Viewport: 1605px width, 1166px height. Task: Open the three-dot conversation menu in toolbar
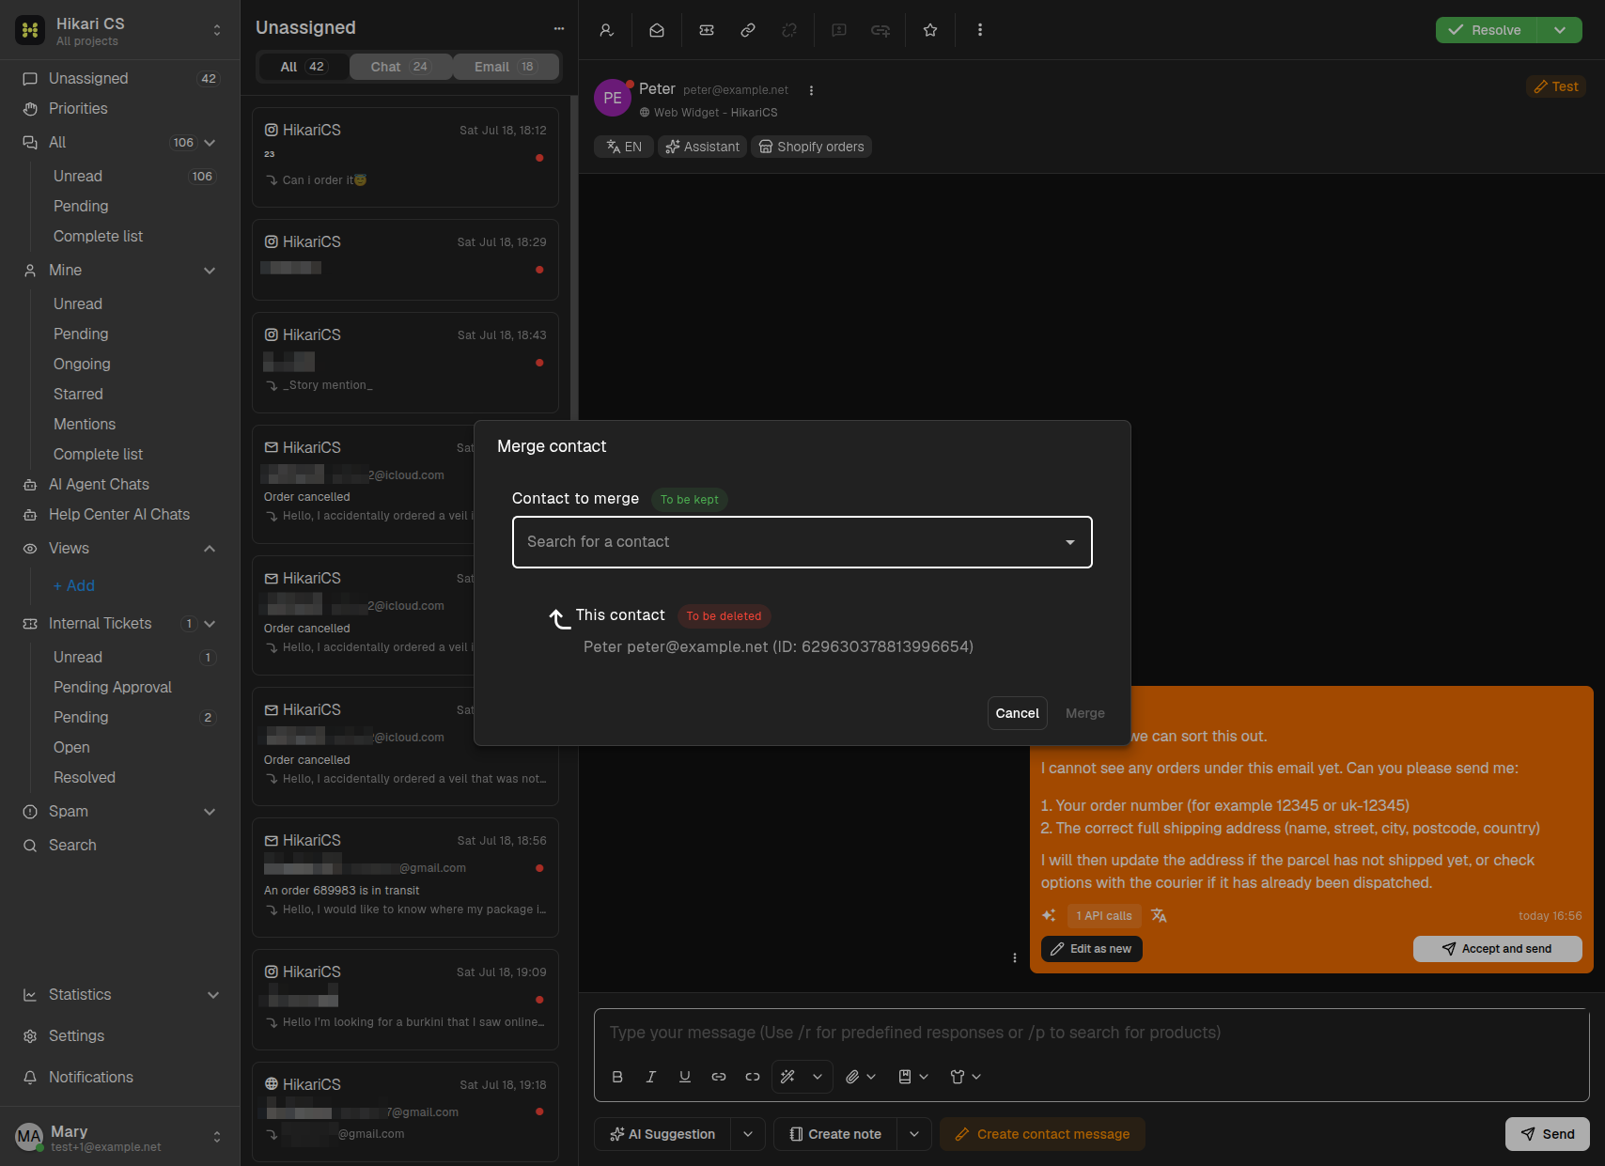click(980, 30)
